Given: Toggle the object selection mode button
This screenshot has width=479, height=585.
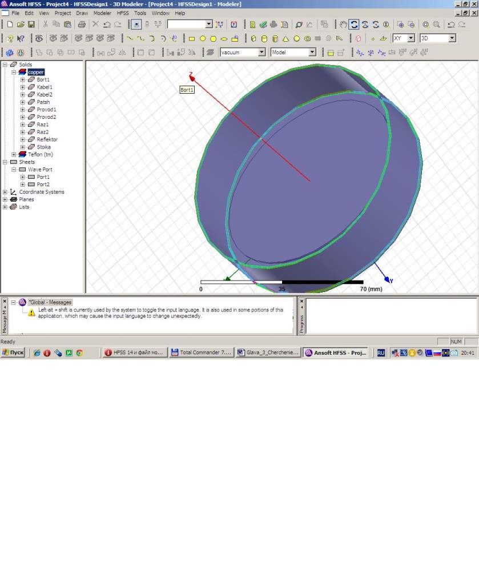Looking at the screenshot, I should [136, 25].
